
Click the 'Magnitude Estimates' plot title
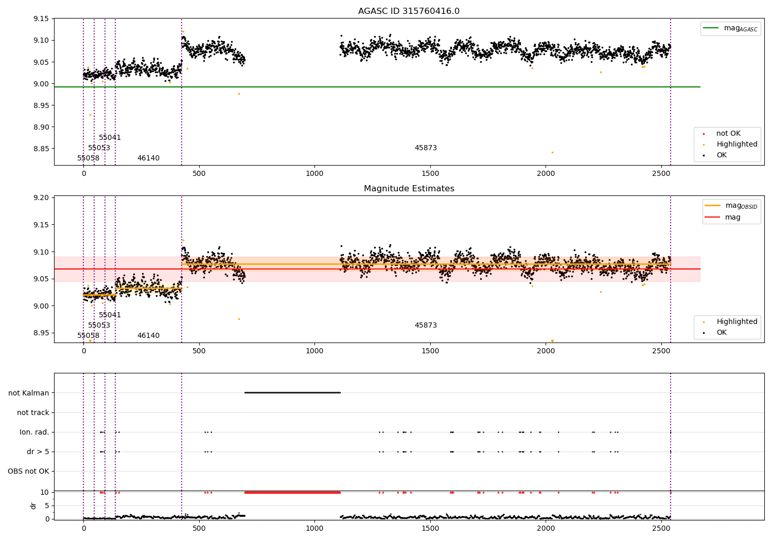coord(409,189)
